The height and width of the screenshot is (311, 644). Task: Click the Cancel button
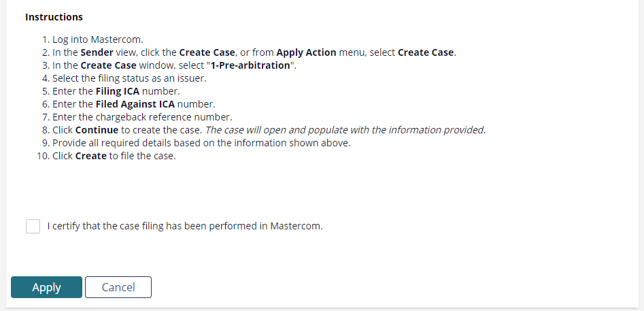point(118,287)
